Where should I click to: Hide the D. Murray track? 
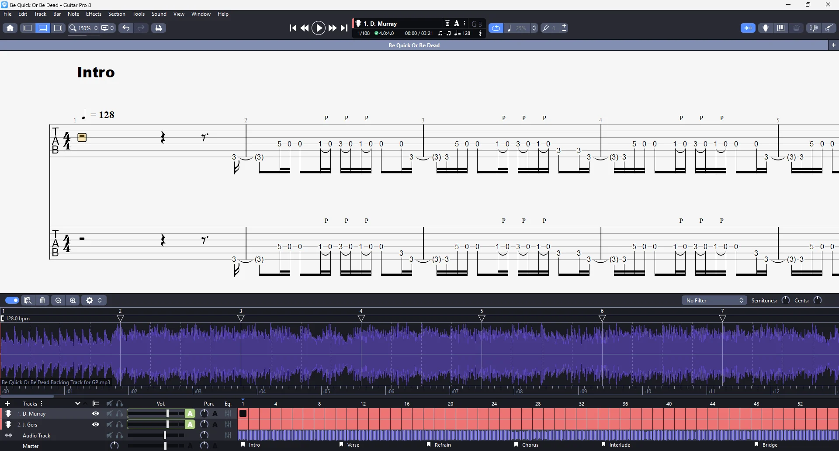click(96, 413)
